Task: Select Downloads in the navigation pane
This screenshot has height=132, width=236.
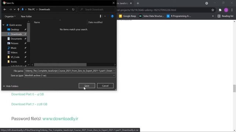Action: pyautogui.click(x=16, y=34)
